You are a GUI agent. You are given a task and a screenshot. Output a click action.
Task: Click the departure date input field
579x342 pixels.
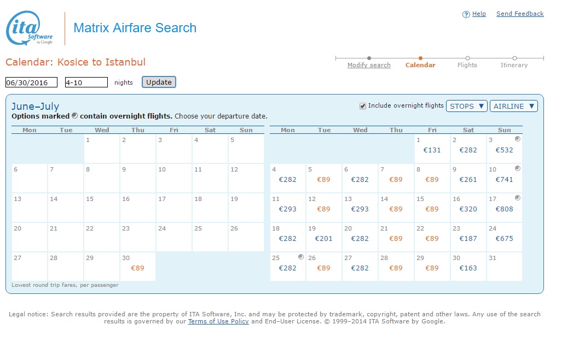click(31, 82)
